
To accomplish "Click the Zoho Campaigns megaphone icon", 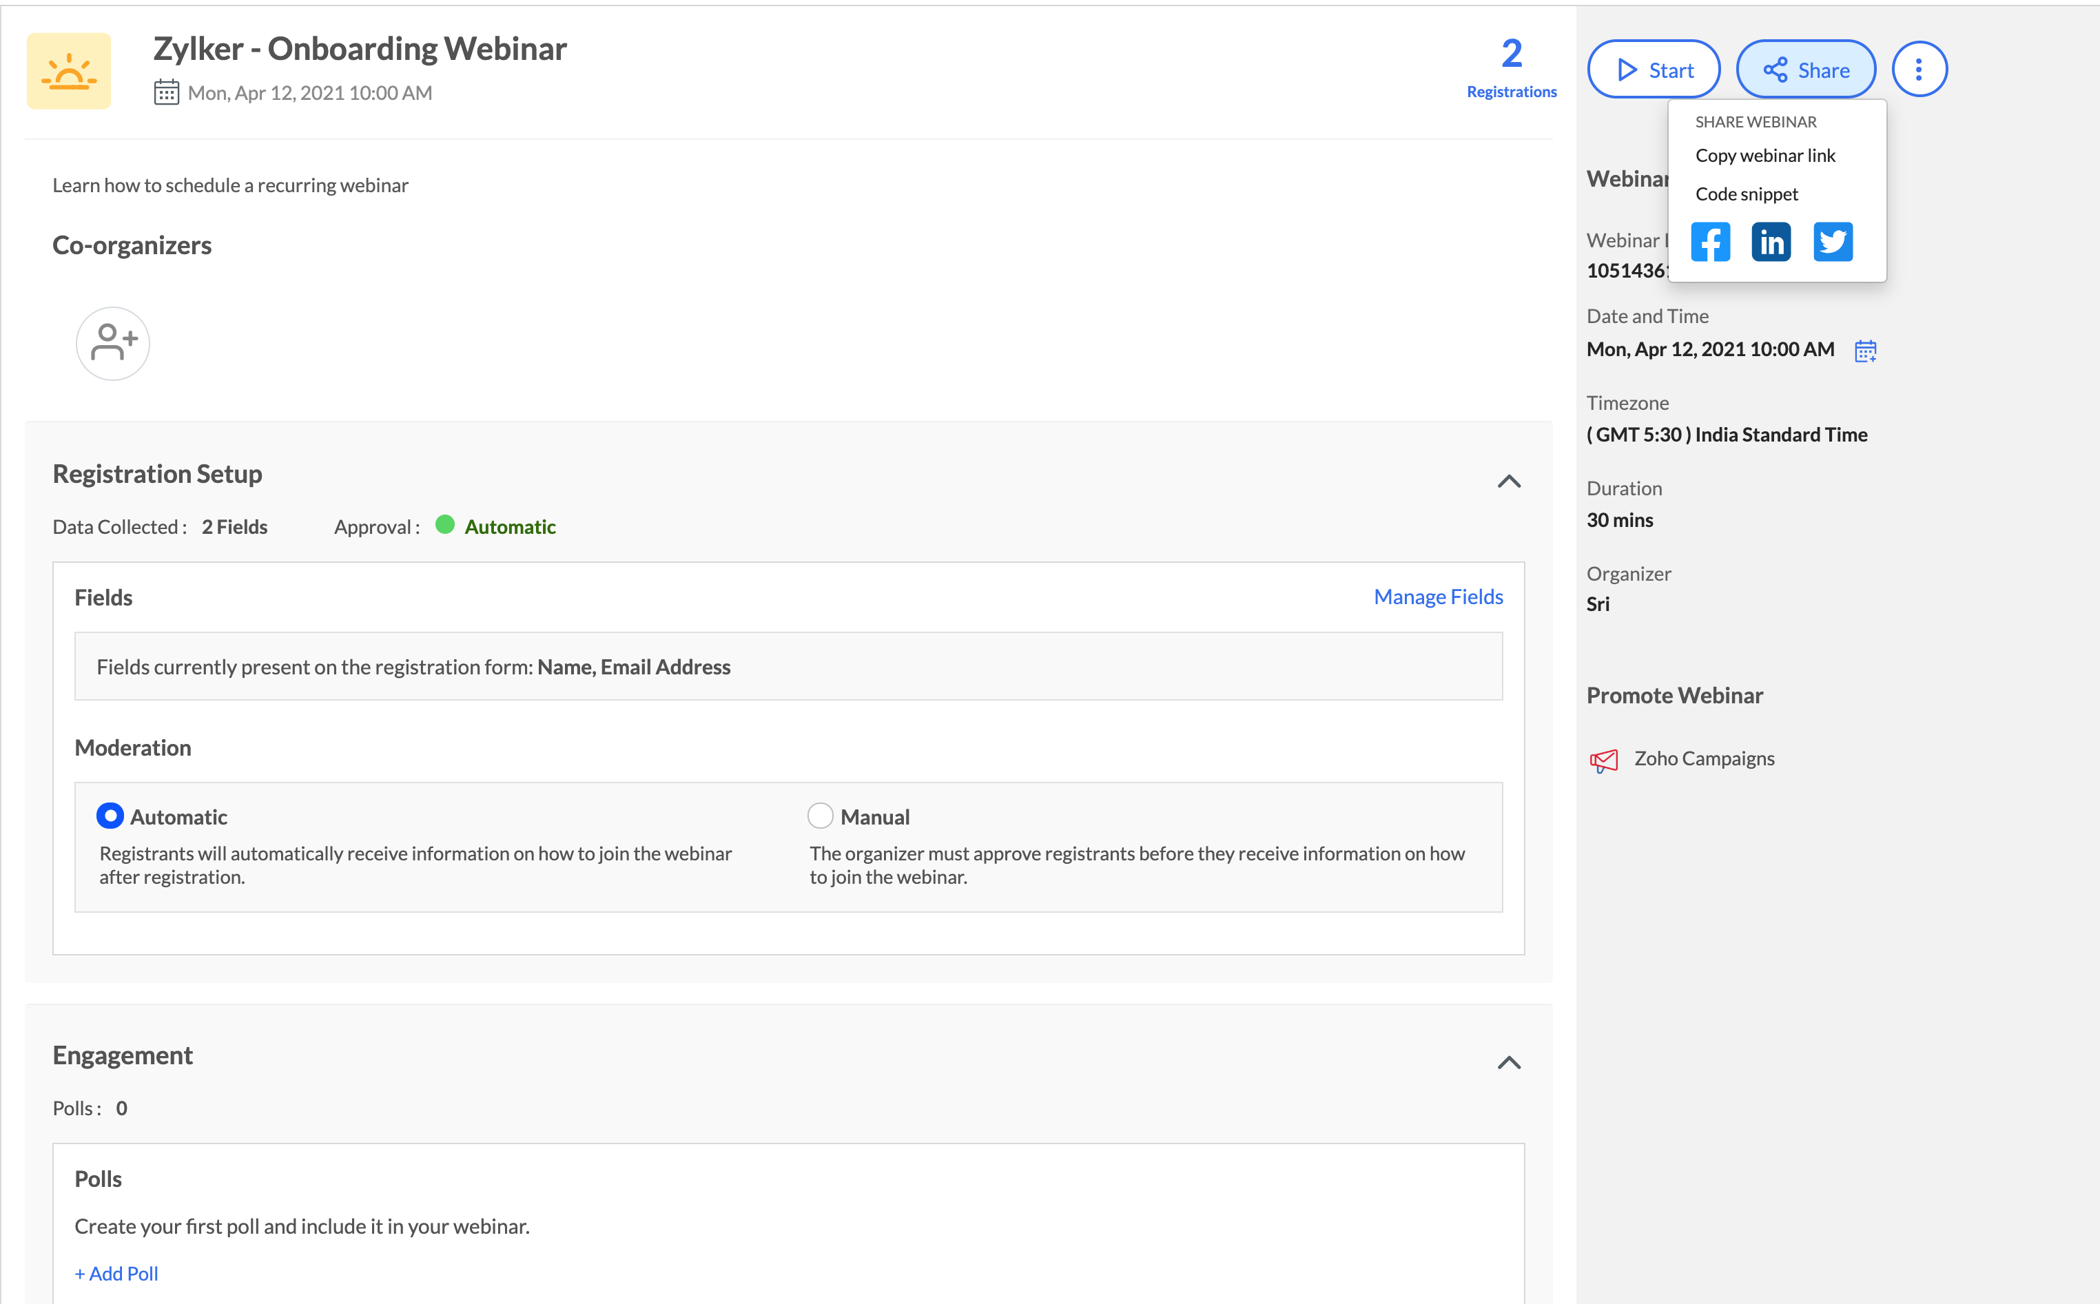I will click(1603, 760).
